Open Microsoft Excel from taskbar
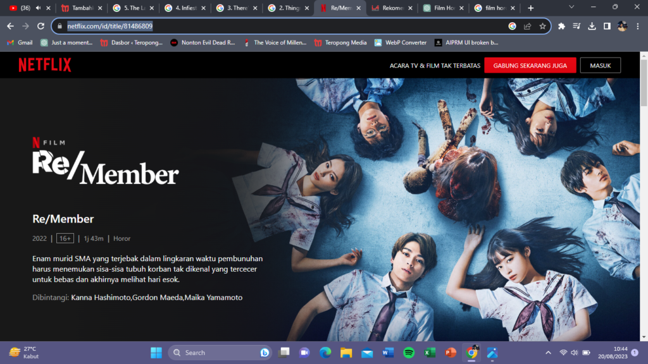Image resolution: width=648 pixels, height=364 pixels. pos(430,353)
